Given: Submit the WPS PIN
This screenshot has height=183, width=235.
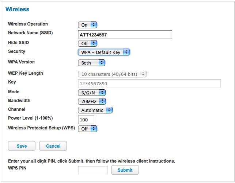Looking at the screenshot, I should coord(125,170).
